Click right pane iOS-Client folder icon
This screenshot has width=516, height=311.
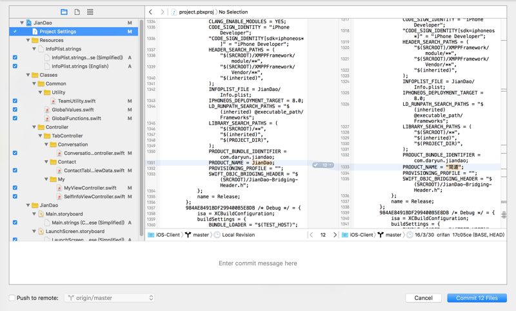(x=345, y=235)
